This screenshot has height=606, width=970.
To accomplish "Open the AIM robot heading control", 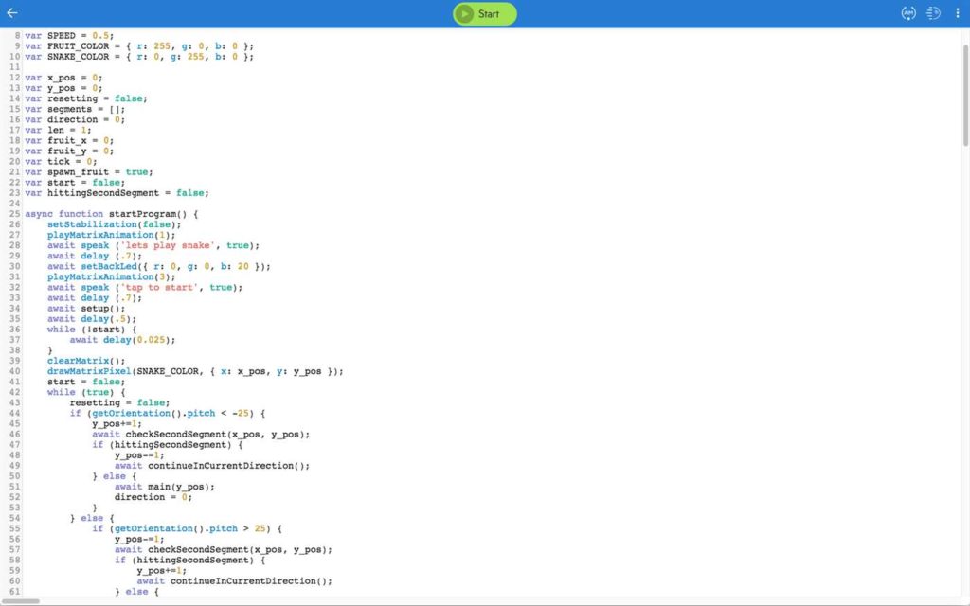I will pos(908,13).
